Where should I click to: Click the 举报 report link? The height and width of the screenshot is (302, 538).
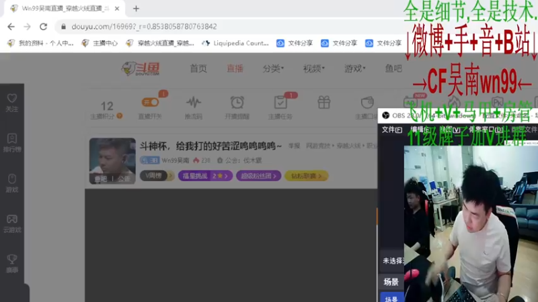click(294, 146)
